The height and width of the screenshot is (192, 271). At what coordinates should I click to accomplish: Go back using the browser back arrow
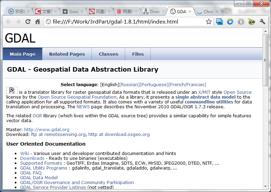[x=8, y=22]
